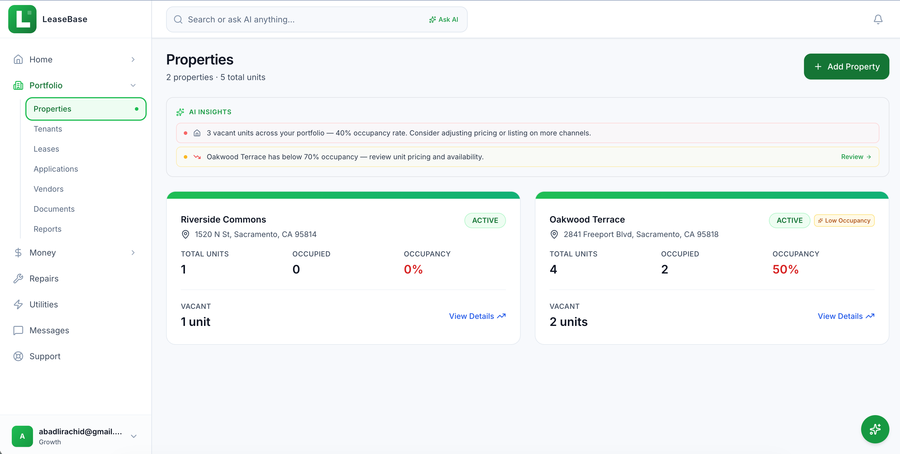Open Reports page
Viewport: 900px width, 454px height.
coord(47,229)
